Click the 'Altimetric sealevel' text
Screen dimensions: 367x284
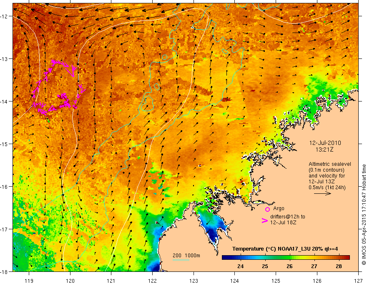[330, 164]
